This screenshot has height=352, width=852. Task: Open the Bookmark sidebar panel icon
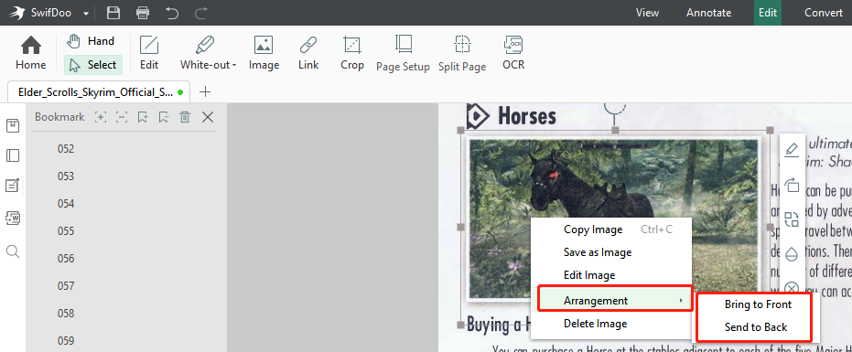[13, 126]
